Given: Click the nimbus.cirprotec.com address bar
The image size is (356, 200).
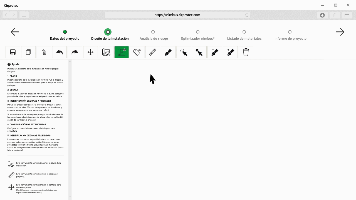Looking at the screenshot, I should coord(177,15).
